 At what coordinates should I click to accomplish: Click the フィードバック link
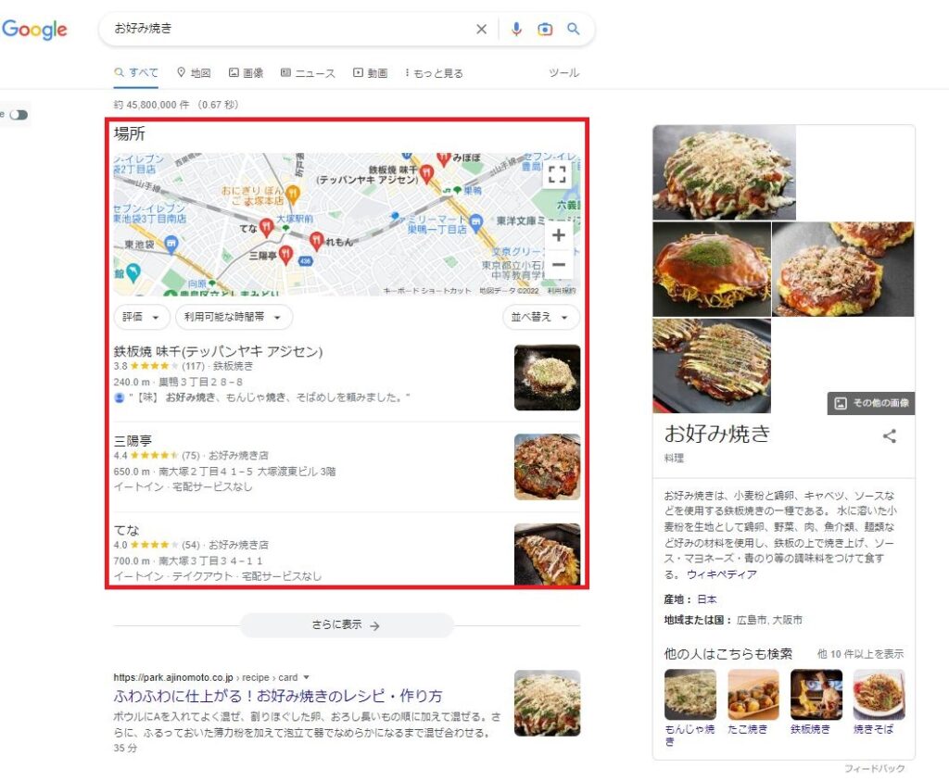[x=875, y=768]
